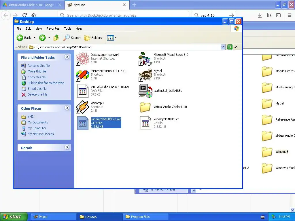Go up one folder level icon
The height and width of the screenshot is (221, 295).
click(56, 38)
